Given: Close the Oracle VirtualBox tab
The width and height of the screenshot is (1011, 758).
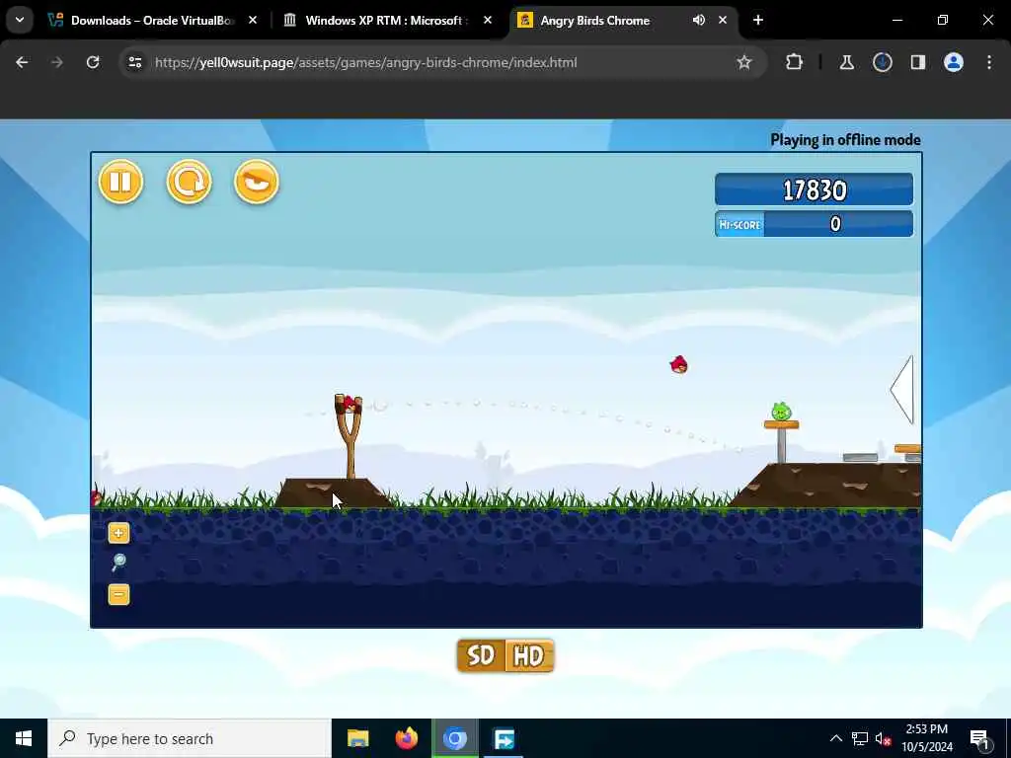Looking at the screenshot, I should coord(253,21).
